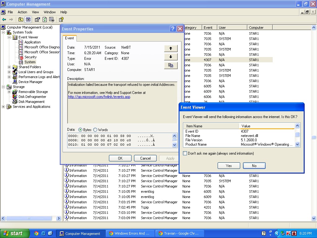Collapse the Storage tree node
Viewport: 317px width, 238px height.
click(x=3, y=87)
